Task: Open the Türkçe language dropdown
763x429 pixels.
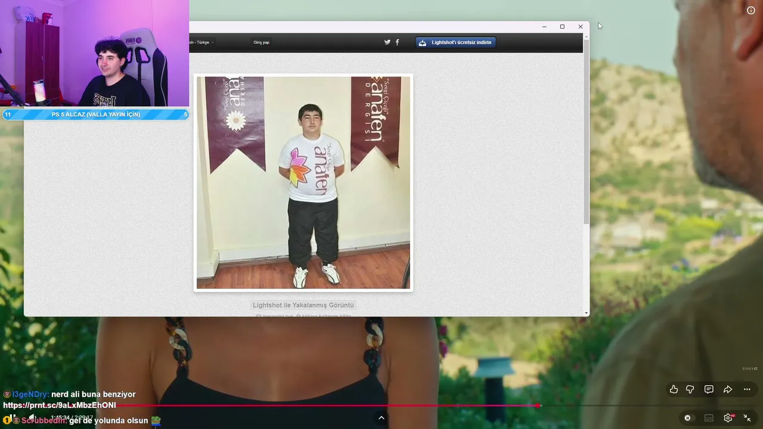Action: click(203, 42)
